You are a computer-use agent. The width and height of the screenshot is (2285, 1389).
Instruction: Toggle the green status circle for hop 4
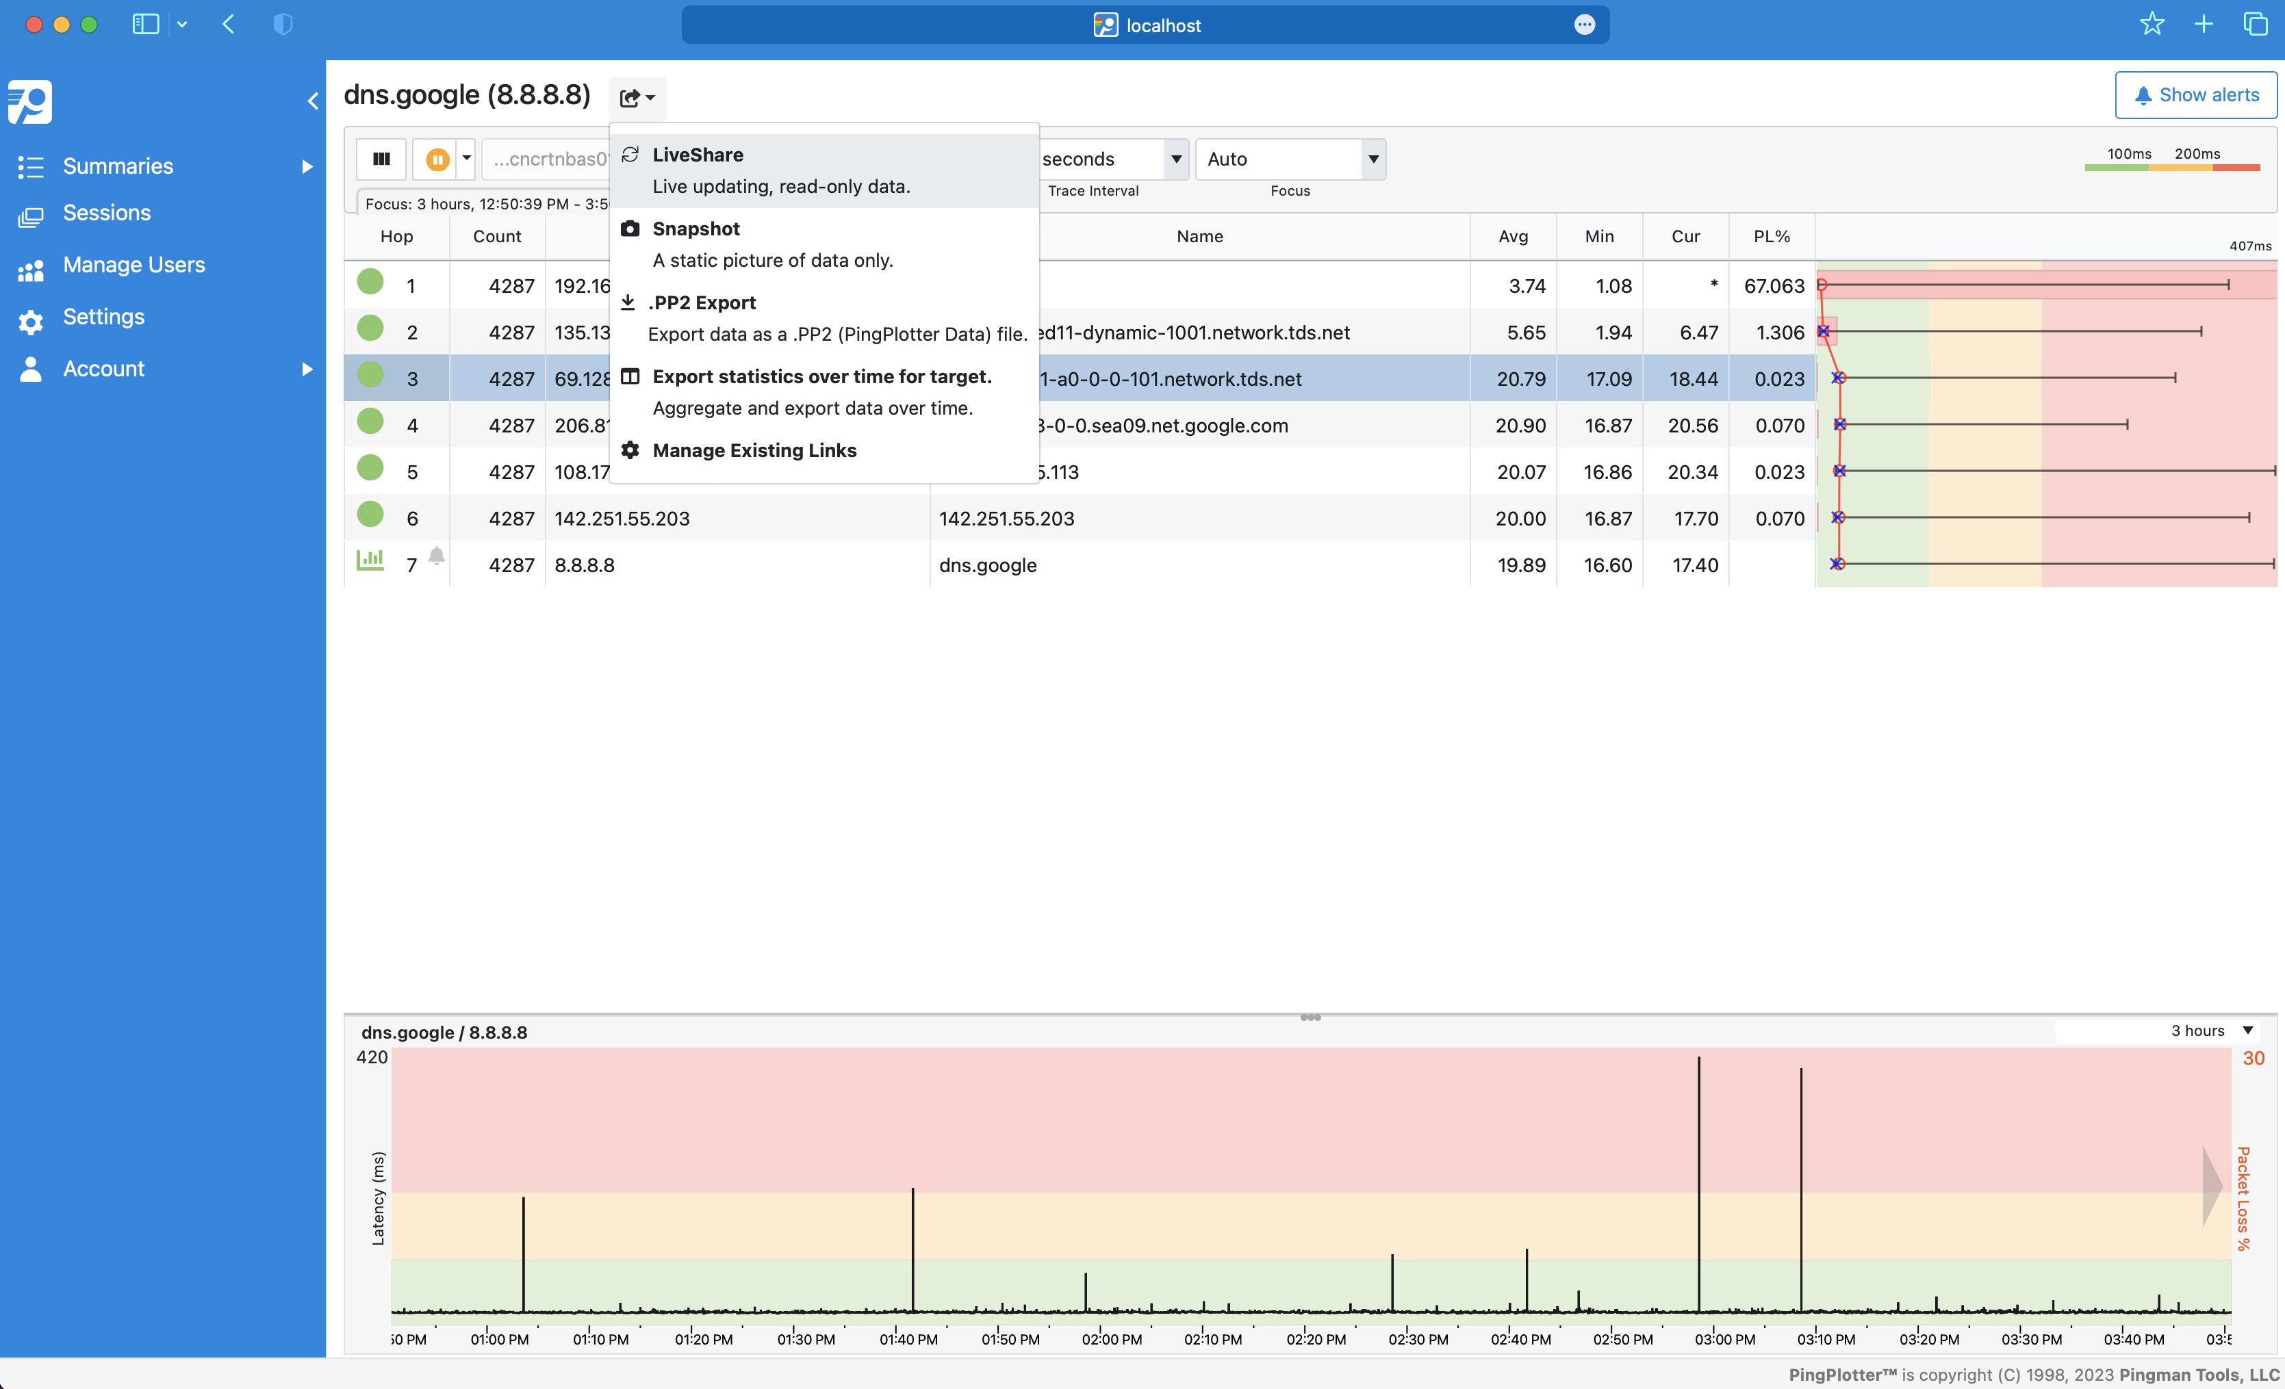[x=370, y=422]
